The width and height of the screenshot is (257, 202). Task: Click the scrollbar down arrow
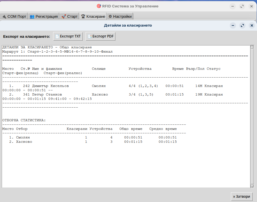pos(252,186)
